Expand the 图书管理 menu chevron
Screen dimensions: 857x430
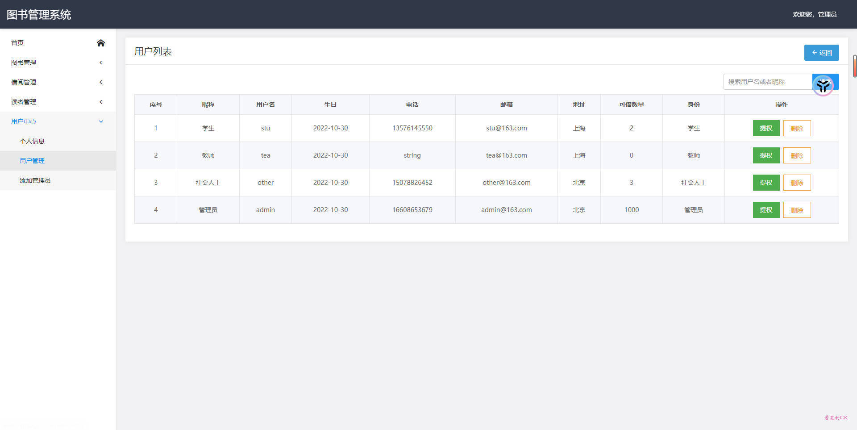[101, 63]
